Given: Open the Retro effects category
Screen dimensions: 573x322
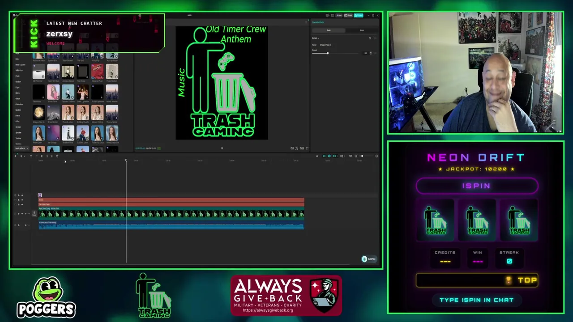Looking at the screenshot, I should (x=17, y=93).
